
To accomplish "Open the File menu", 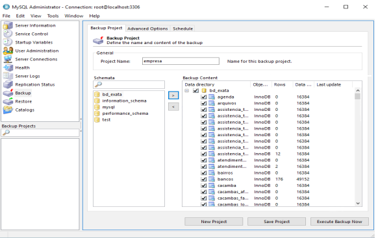I will [x=6, y=16].
